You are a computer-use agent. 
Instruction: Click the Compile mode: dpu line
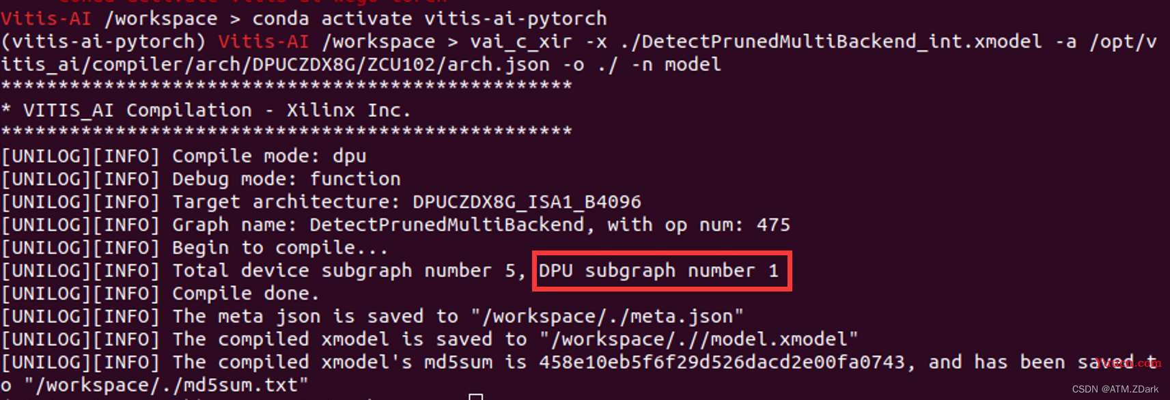(184, 156)
